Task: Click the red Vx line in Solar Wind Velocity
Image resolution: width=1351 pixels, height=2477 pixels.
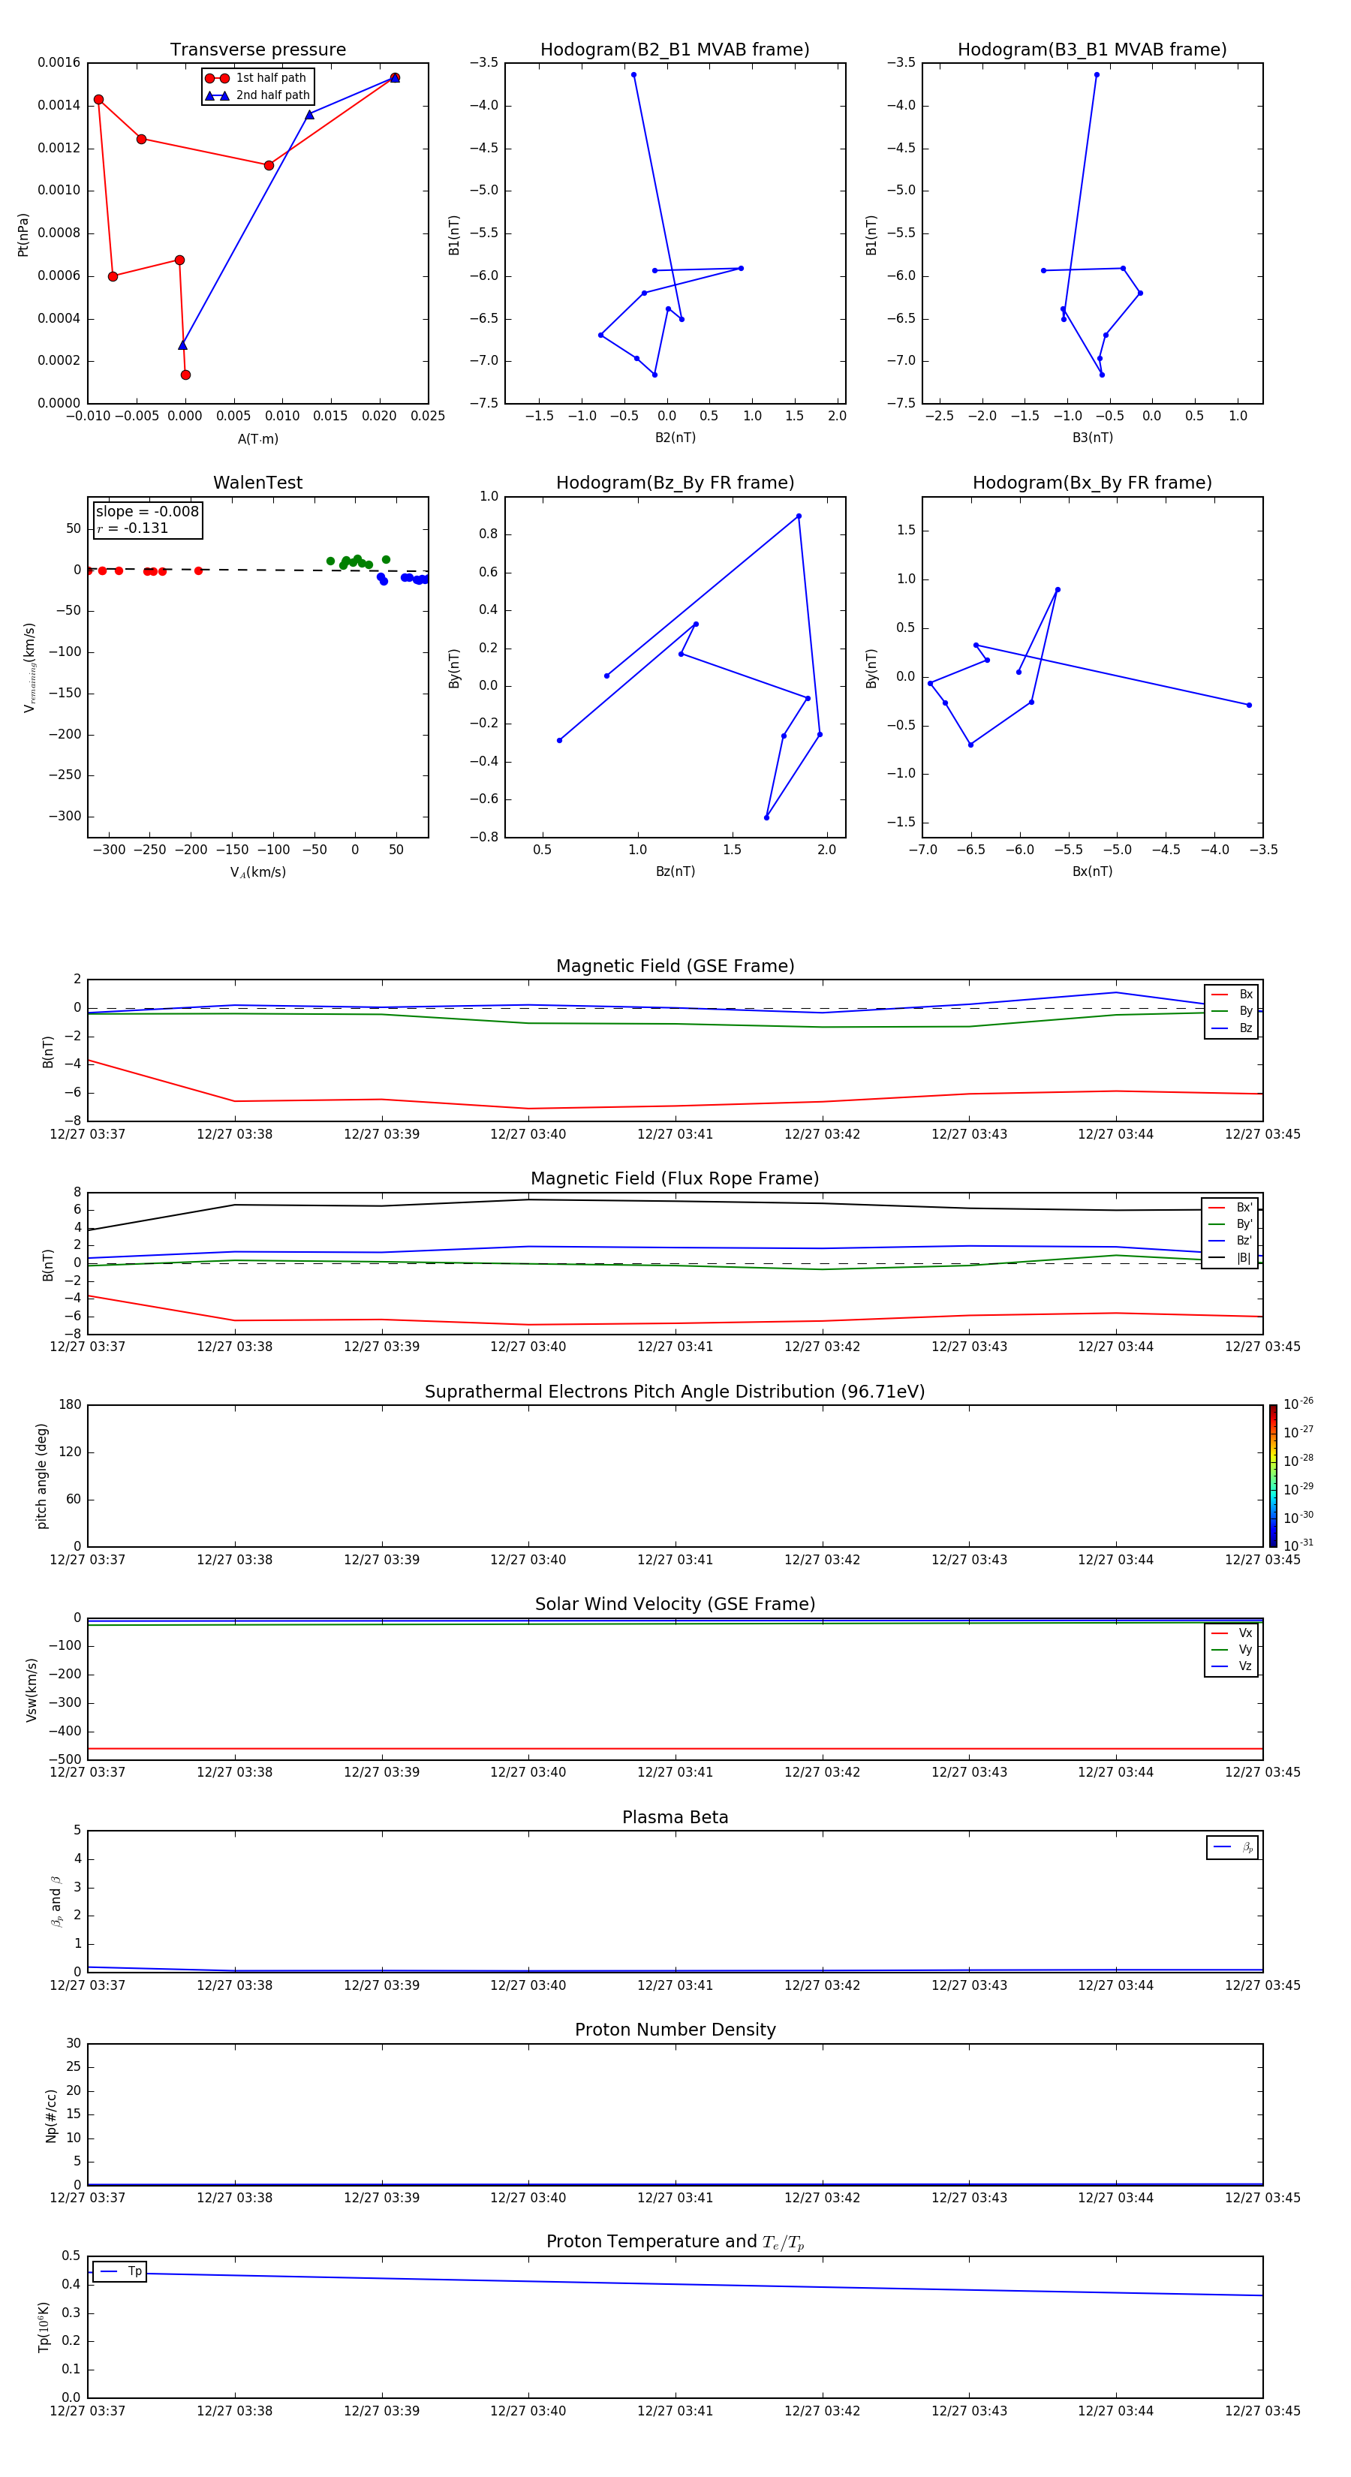Action: pyautogui.click(x=675, y=1748)
